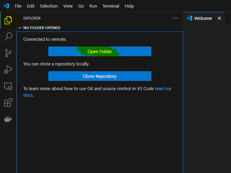Viewport: 231px width, 173px height.
Task: Open the Search view icon
Action: 8,36
